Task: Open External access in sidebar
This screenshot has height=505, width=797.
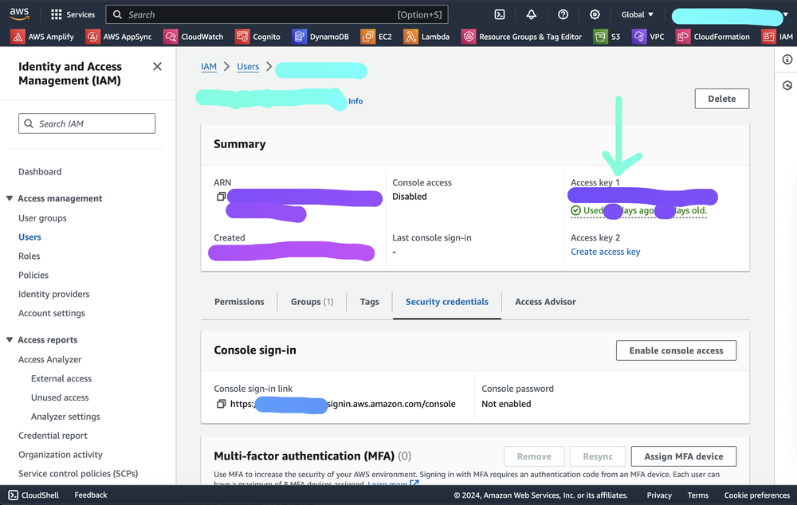Action: (x=61, y=378)
